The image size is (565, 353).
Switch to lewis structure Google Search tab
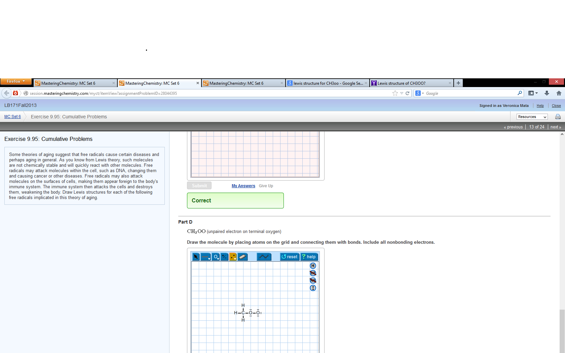point(328,83)
